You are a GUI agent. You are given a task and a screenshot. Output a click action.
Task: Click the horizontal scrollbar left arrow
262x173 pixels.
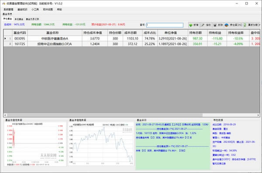pyautogui.click(x=5, y=115)
